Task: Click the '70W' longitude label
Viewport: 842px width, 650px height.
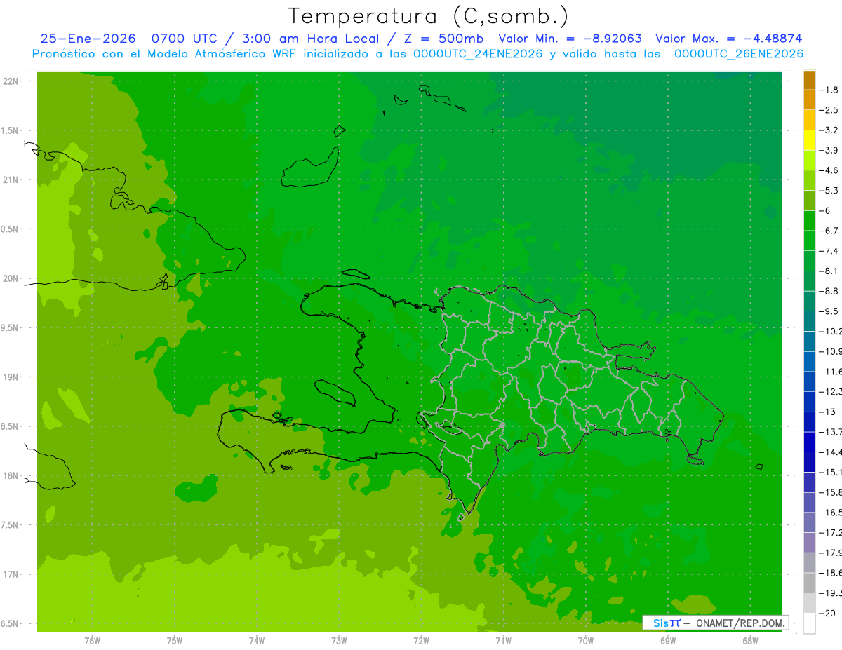Action: tap(586, 640)
